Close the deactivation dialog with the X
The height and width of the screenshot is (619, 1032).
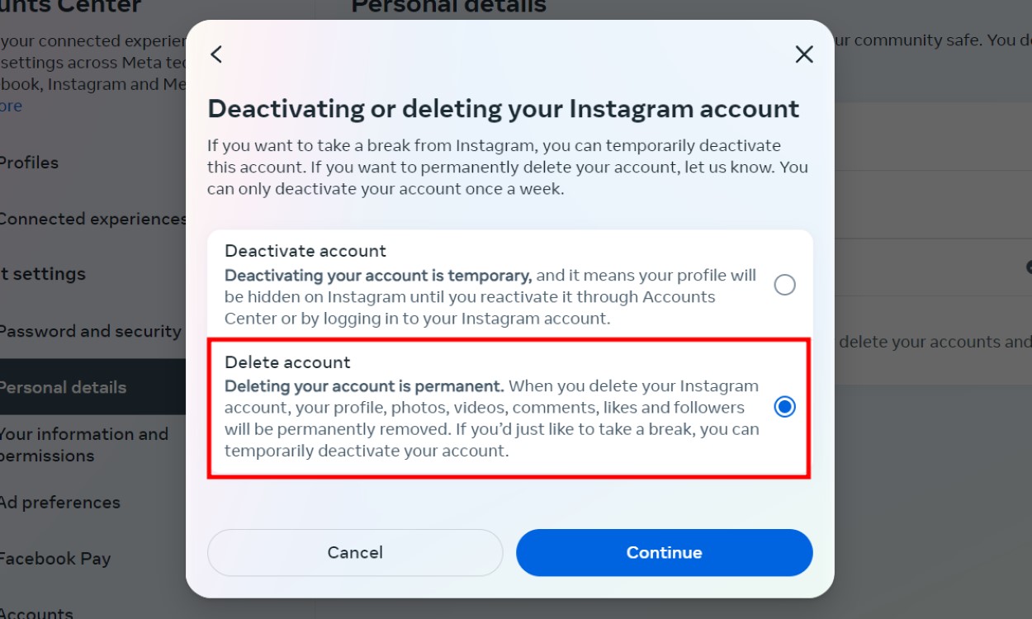[x=803, y=54]
